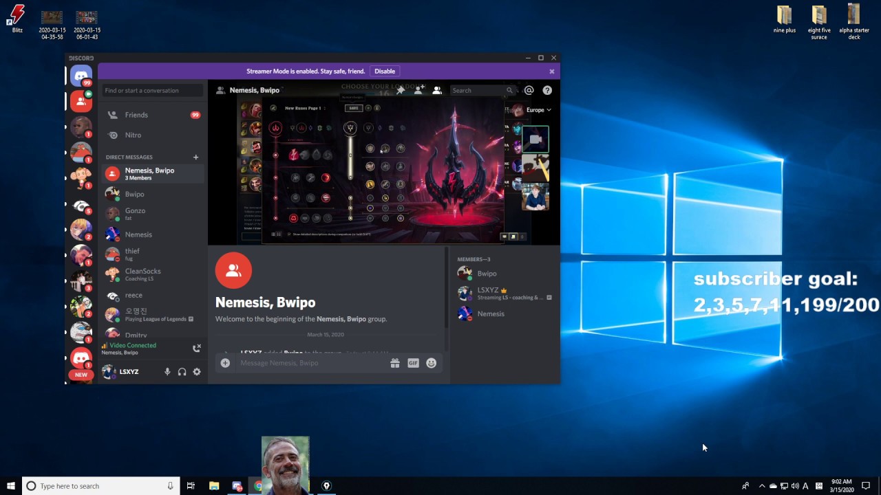Open volume control in system tray
Viewport: 881px width, 495px height.
[x=795, y=486]
